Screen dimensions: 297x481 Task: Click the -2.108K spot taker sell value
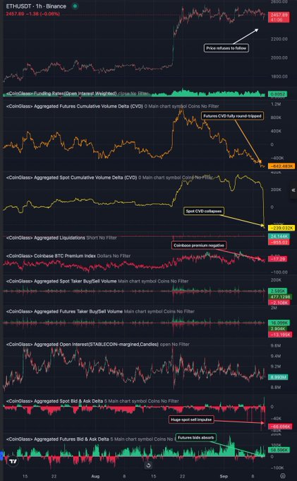[279, 303]
